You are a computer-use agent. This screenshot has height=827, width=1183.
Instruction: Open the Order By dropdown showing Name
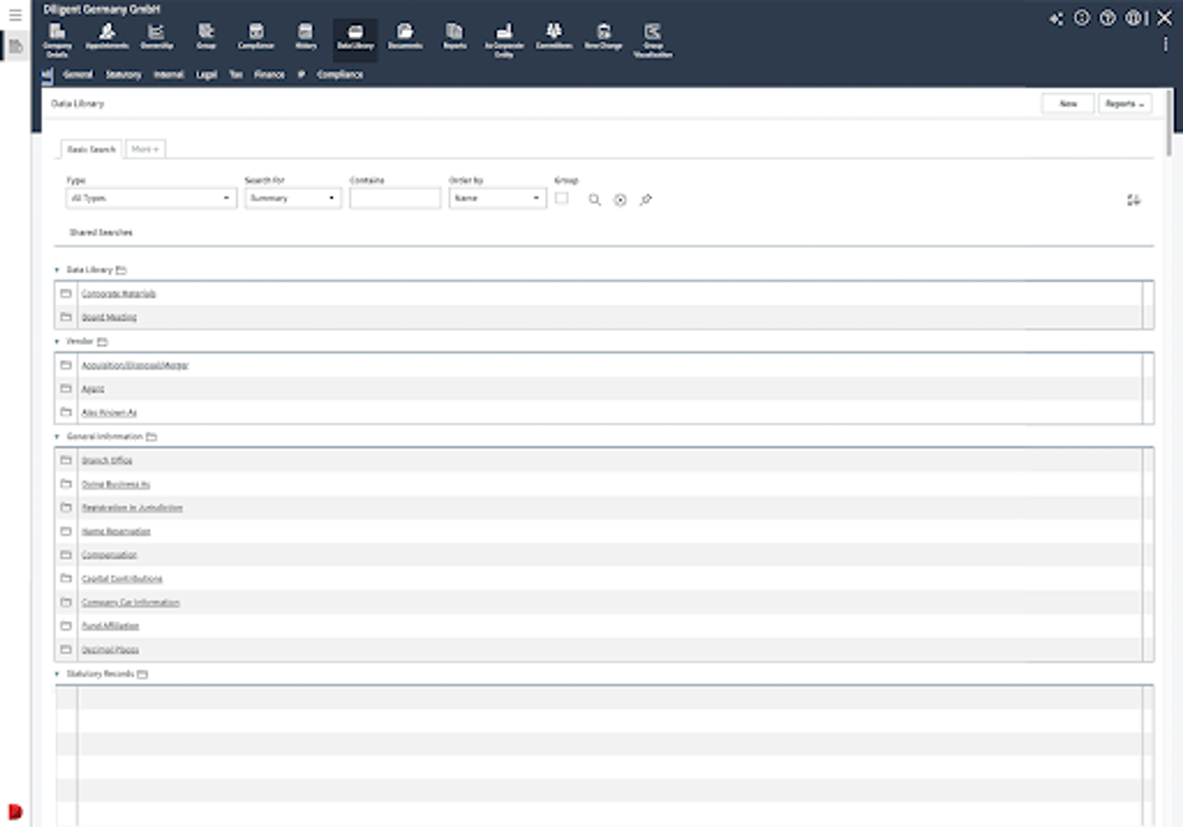tap(497, 198)
